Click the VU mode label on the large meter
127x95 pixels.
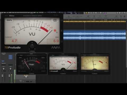pos(32,34)
